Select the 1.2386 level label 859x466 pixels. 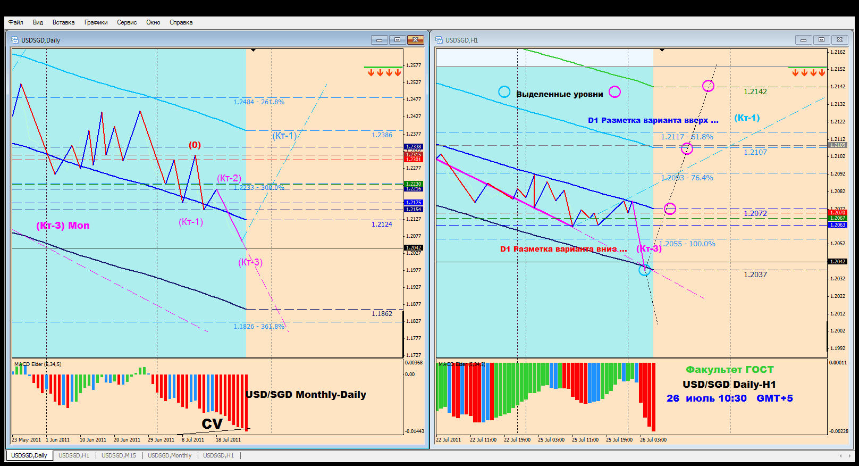[382, 135]
